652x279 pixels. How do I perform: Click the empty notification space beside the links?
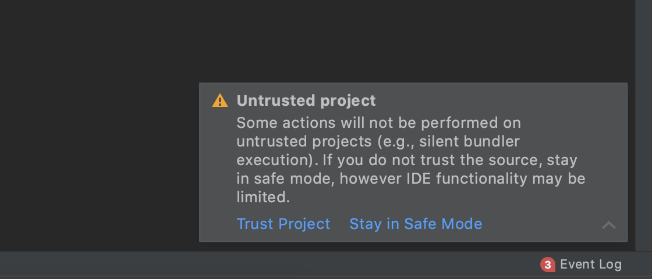[x=541, y=224]
